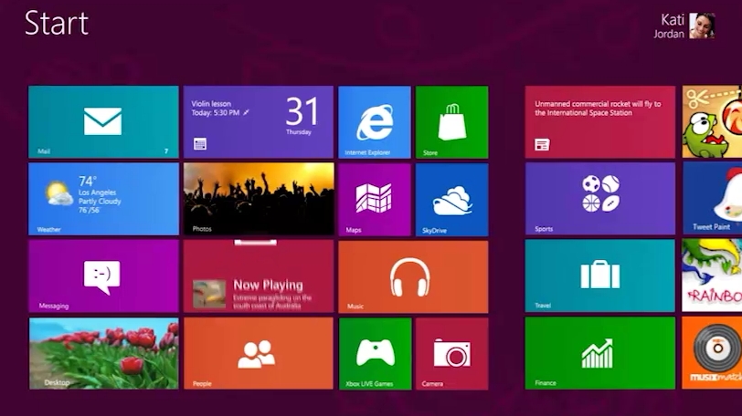Open the Now Playing video tile
742x416 pixels.
[259, 276]
